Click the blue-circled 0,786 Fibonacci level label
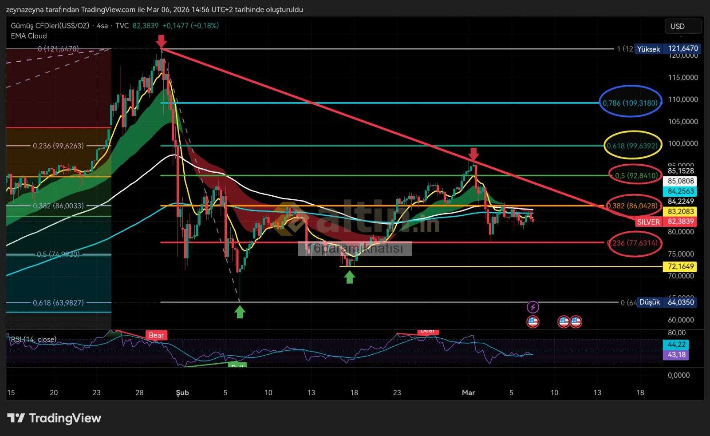 click(630, 103)
